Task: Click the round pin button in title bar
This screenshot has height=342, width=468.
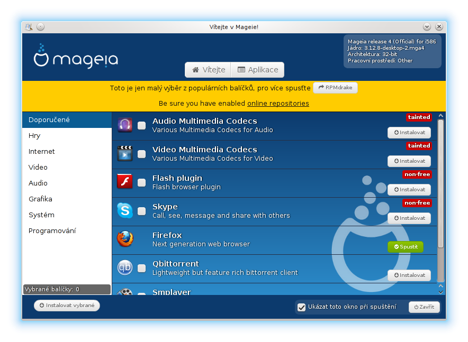Action: tap(40, 27)
